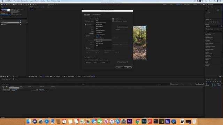
Task: Take snapshot with viewer camera icon
Action: (51, 76)
